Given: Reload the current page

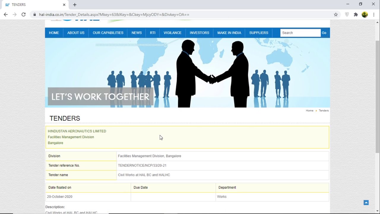Looking at the screenshot, I should pyautogui.click(x=23, y=15).
